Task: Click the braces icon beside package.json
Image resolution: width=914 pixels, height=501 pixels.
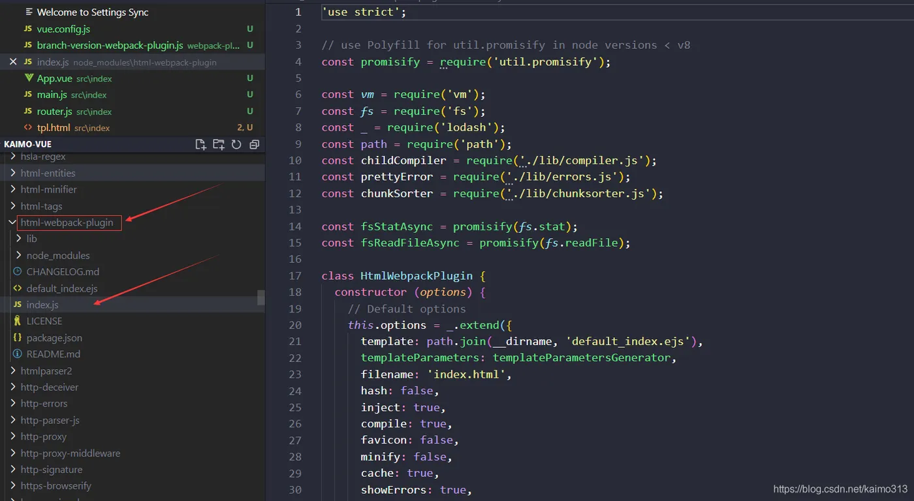Action: (x=18, y=337)
